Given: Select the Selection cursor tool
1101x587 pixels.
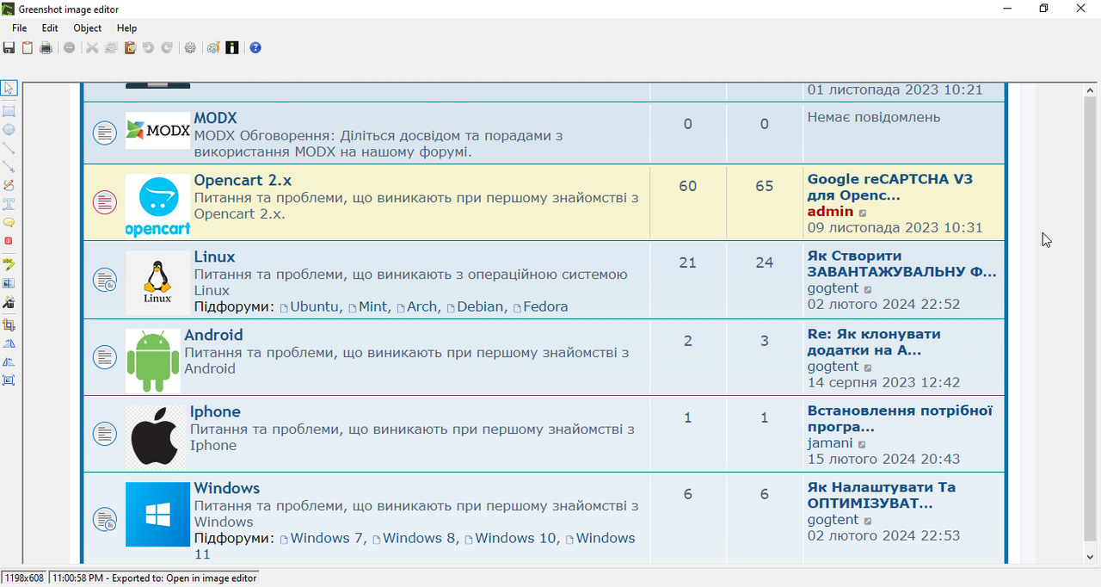Looking at the screenshot, I should tap(9, 89).
